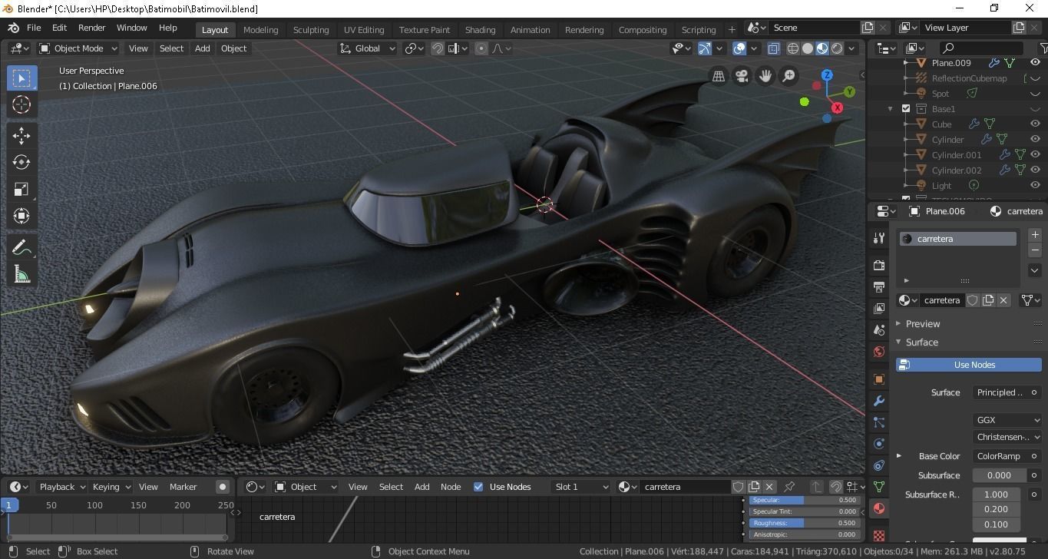Adjust the Roughness slider in node
Viewport: 1048px width, 559px height.
coord(804,523)
